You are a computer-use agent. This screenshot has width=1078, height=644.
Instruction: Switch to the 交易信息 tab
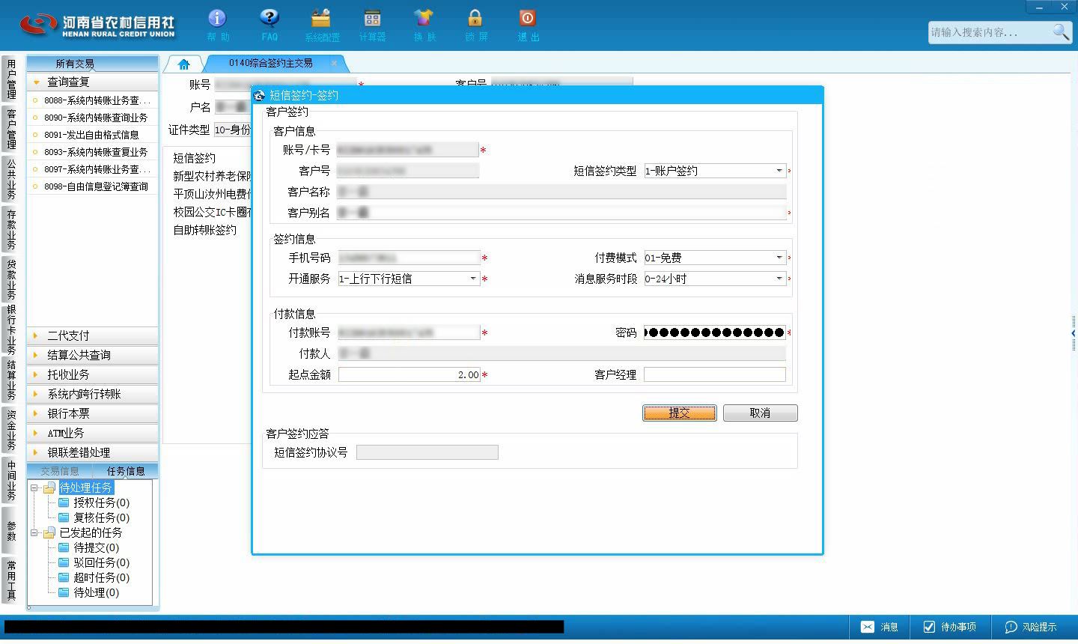(x=60, y=471)
